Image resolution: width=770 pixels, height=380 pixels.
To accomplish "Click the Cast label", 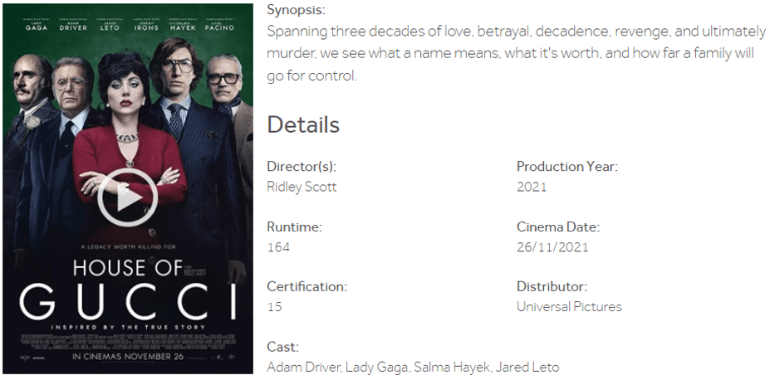I will pos(282,347).
